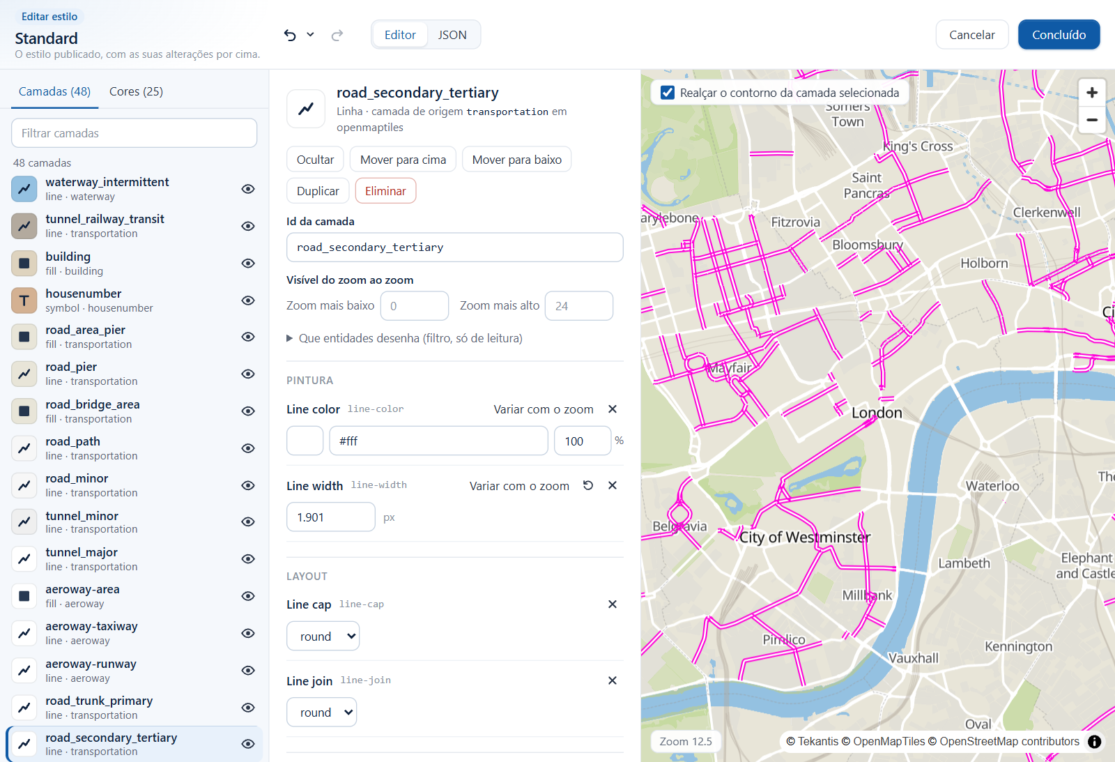1115x762 pixels.
Task: Remove the Line color property
Action: (613, 409)
